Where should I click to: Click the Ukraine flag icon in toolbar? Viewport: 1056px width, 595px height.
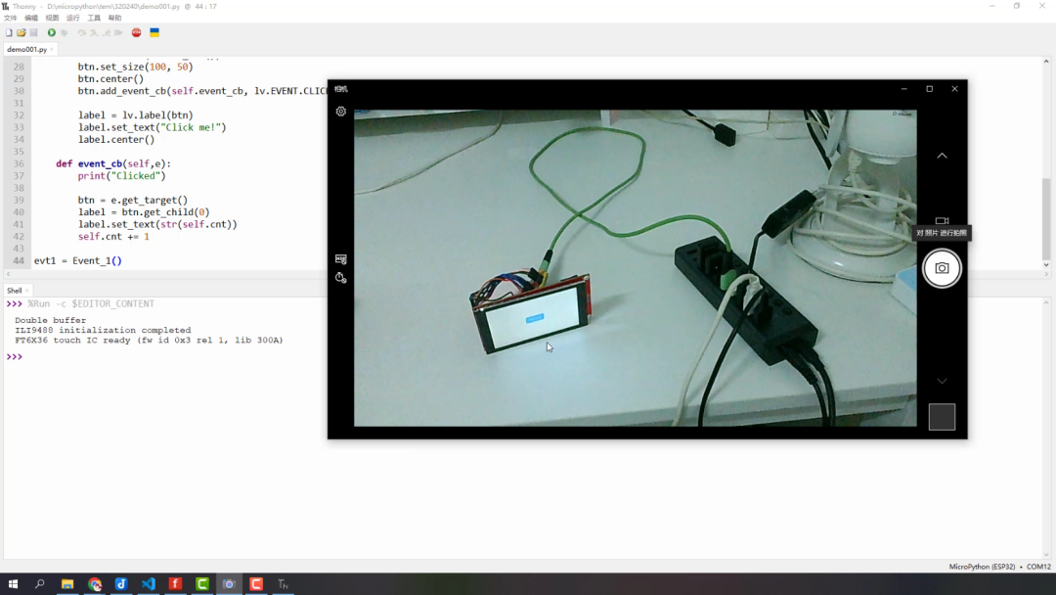tap(154, 32)
